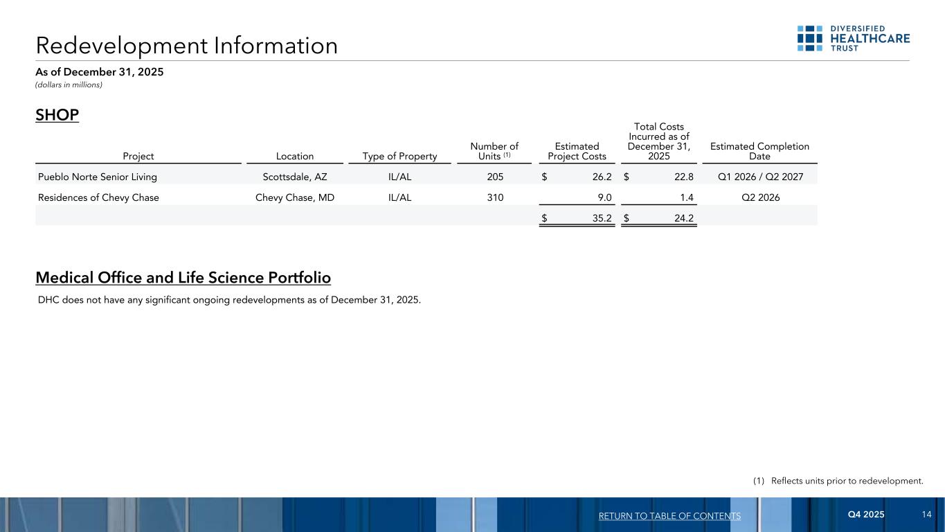945x532 pixels.
Task: Select the SHOP section heading
Action: coord(57,115)
